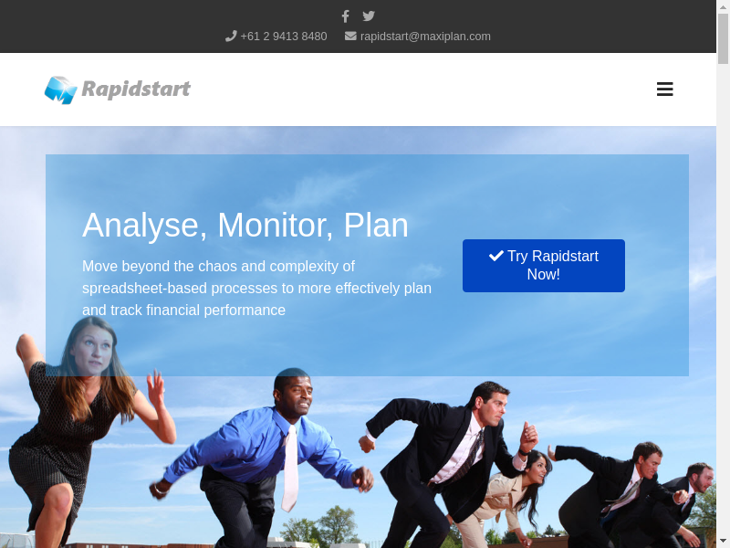The width and height of the screenshot is (730, 548).
Task: Click the blue Rapidstart logo emblem
Action: (x=60, y=90)
